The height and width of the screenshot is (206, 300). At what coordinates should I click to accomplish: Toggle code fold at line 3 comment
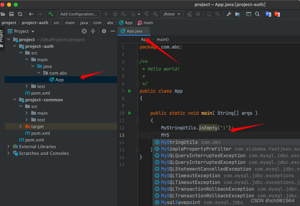pyautogui.click(x=137, y=62)
